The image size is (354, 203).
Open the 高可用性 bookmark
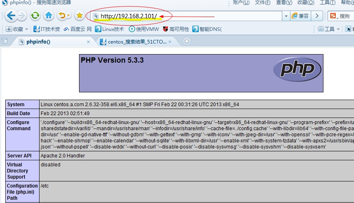[176, 29]
